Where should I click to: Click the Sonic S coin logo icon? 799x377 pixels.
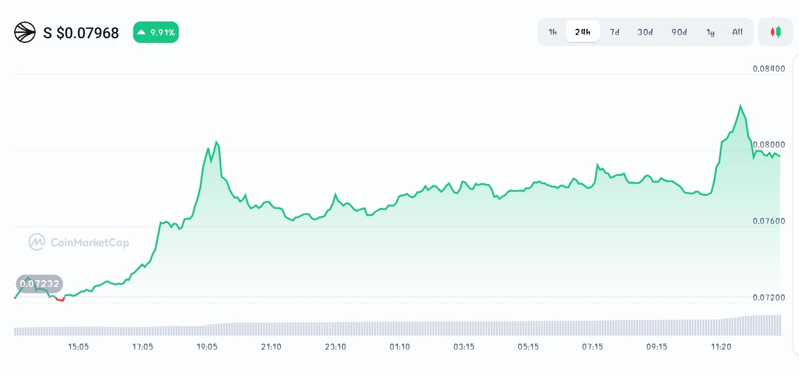point(24,32)
